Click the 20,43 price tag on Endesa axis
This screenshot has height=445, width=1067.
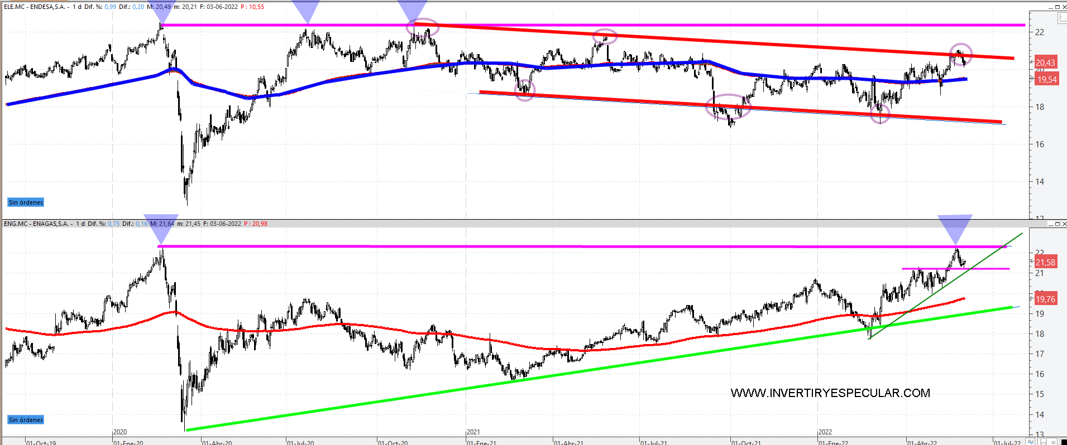1045,62
